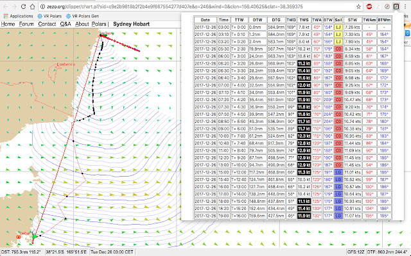Go to the Home page link

[7, 24]
